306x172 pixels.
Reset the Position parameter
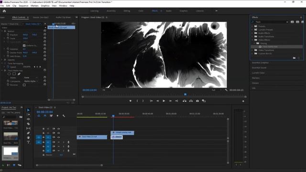[44, 34]
